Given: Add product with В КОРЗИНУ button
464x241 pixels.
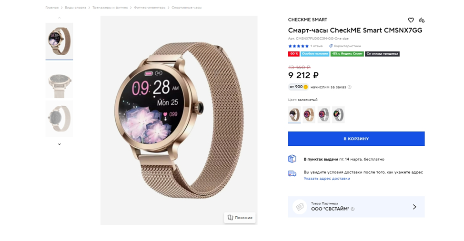Looking at the screenshot, I should click(x=356, y=139).
